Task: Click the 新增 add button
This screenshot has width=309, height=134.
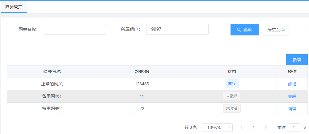Action: pos(297,60)
